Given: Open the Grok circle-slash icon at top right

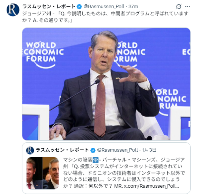Looking at the screenshot, I should 178,7.
